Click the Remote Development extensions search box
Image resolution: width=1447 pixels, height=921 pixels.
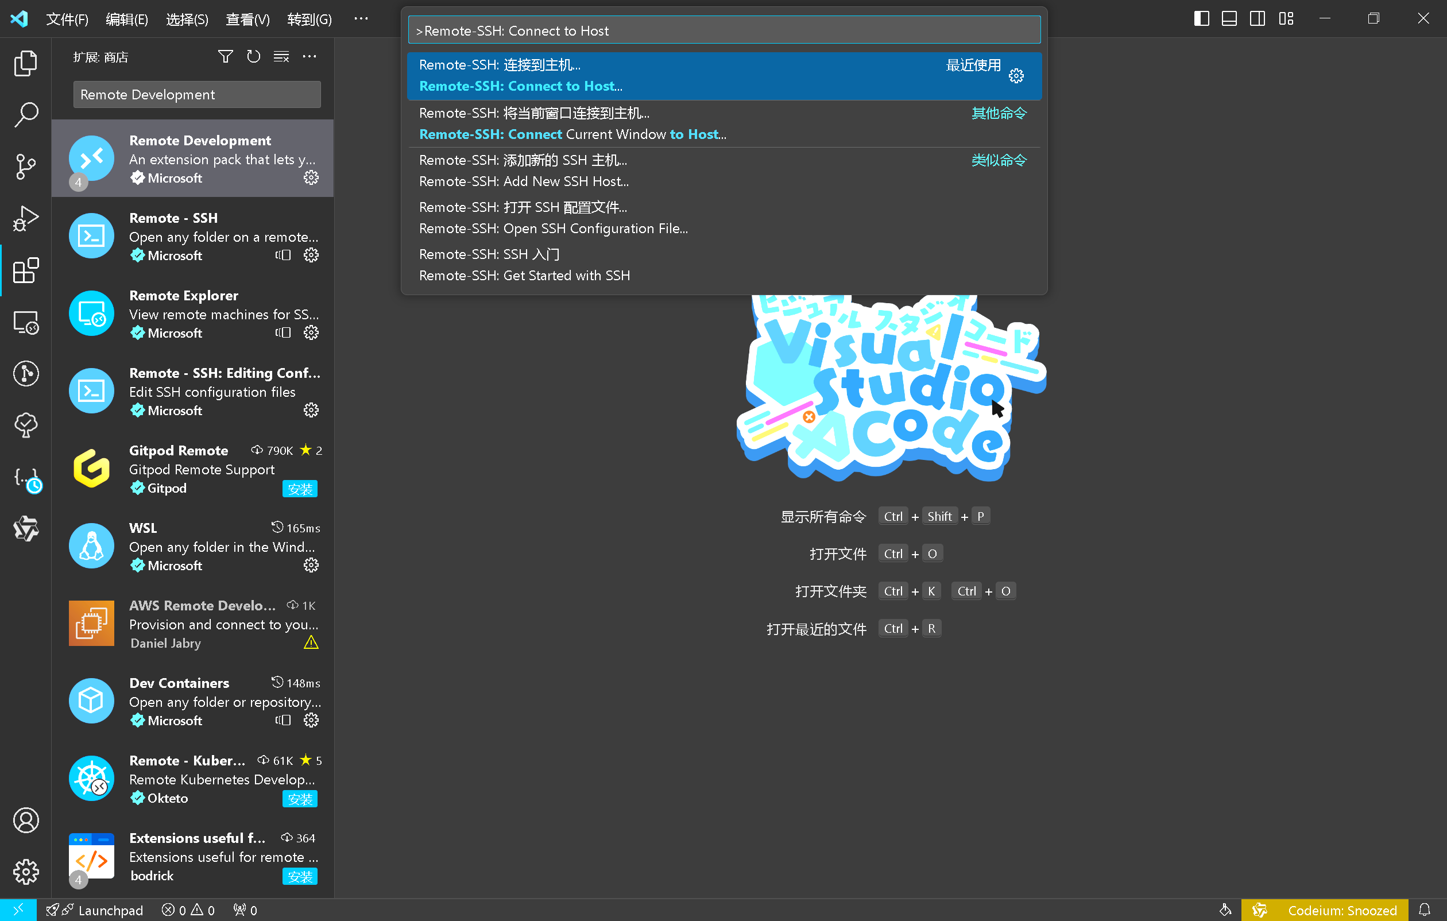196,94
